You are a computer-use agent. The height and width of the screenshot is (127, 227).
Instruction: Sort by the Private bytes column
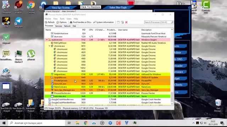coord(111,30)
